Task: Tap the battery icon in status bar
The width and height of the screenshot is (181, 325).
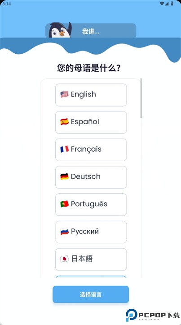Action: click(x=172, y=4)
